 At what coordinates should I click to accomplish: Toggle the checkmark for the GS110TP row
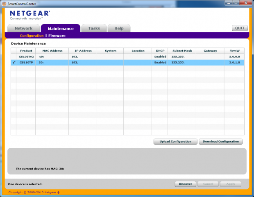pyautogui.click(x=14, y=63)
